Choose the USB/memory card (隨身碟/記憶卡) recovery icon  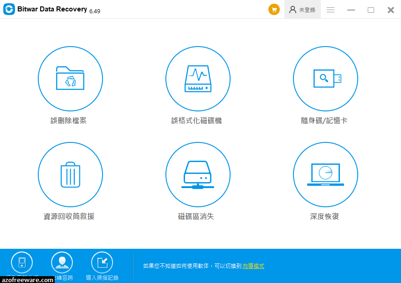pos(325,79)
